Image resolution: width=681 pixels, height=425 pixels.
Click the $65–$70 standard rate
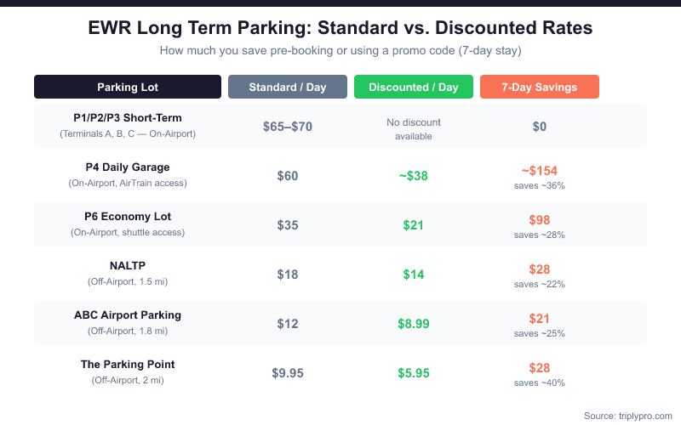(288, 127)
